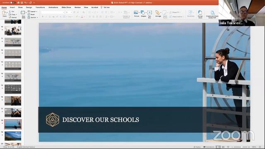Click Convert to SmartArt
Screen dimensions: 265x149
coord(126,14)
